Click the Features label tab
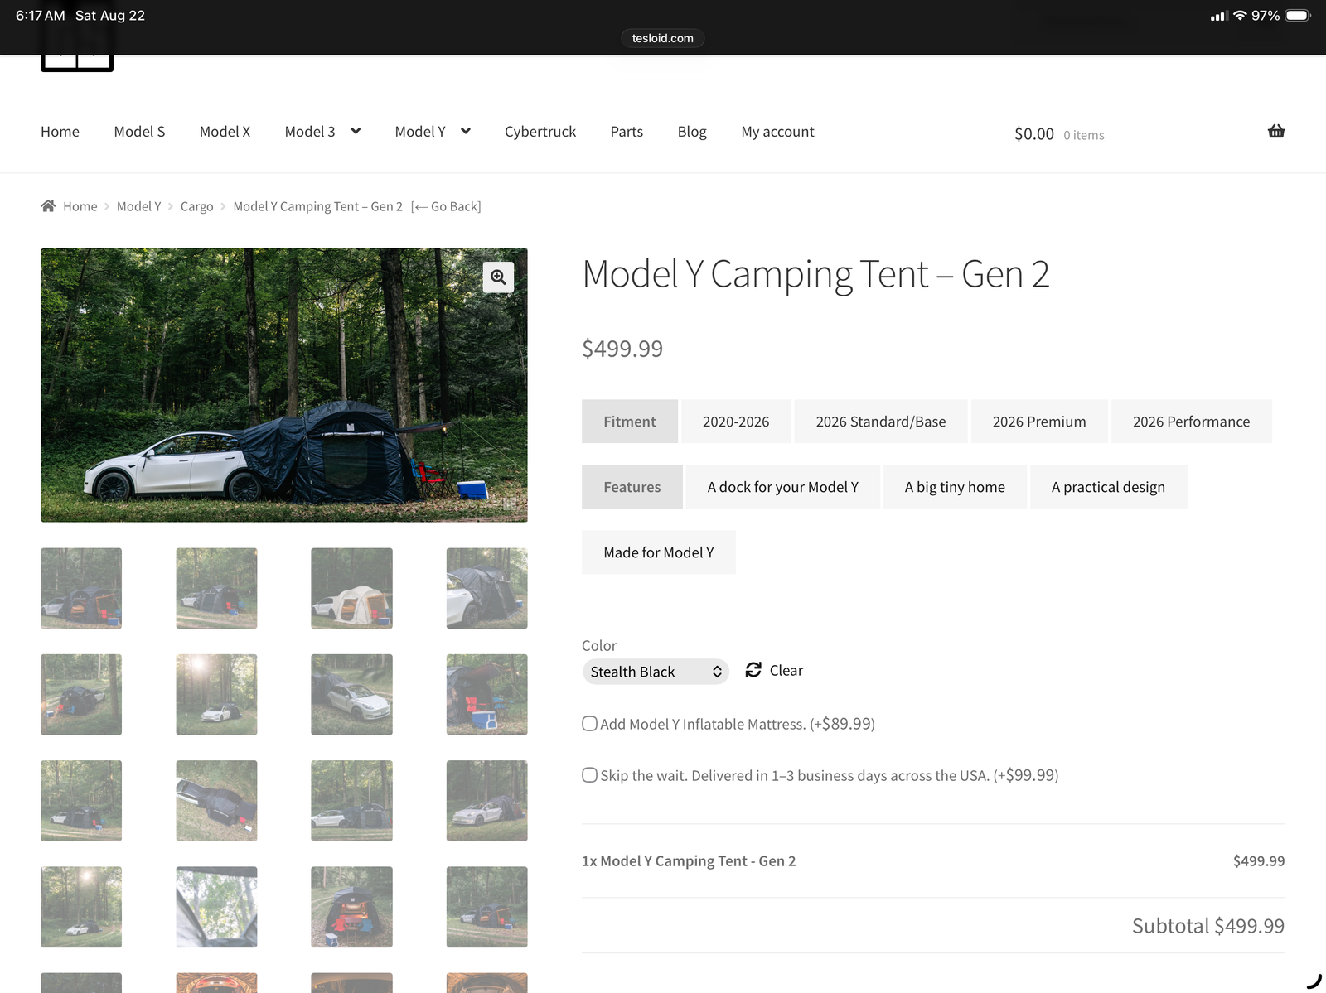 coord(632,487)
